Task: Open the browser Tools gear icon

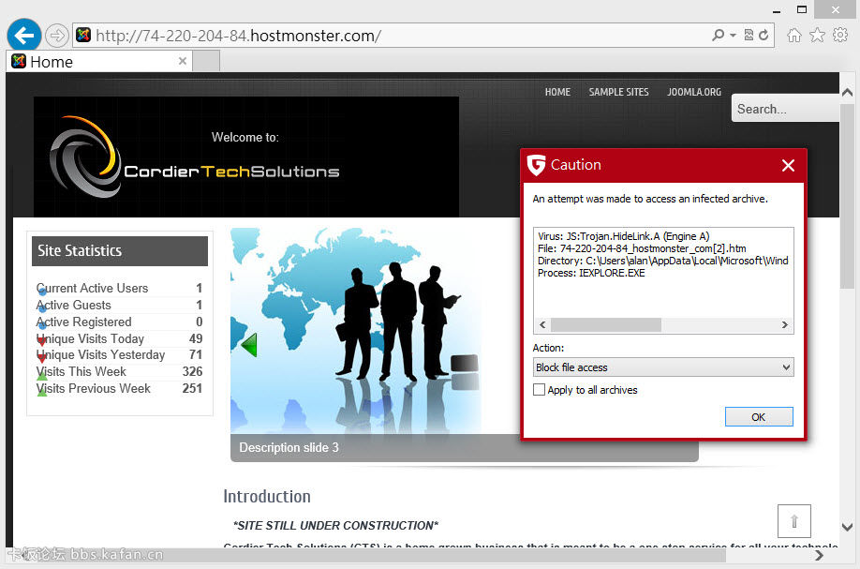Action: click(840, 35)
